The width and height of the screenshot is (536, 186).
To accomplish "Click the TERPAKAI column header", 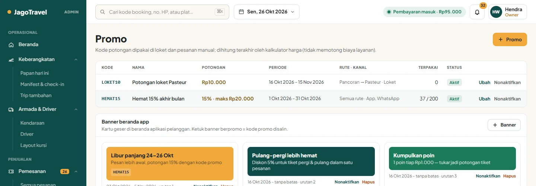I will 428,68.
